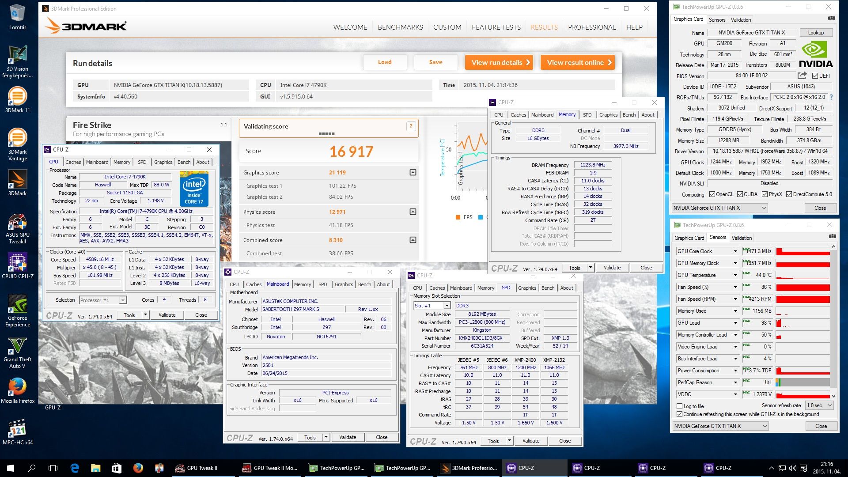Open the Lomtár recycle bin icon
Viewport: 848px width, 477px height.
tap(17, 18)
